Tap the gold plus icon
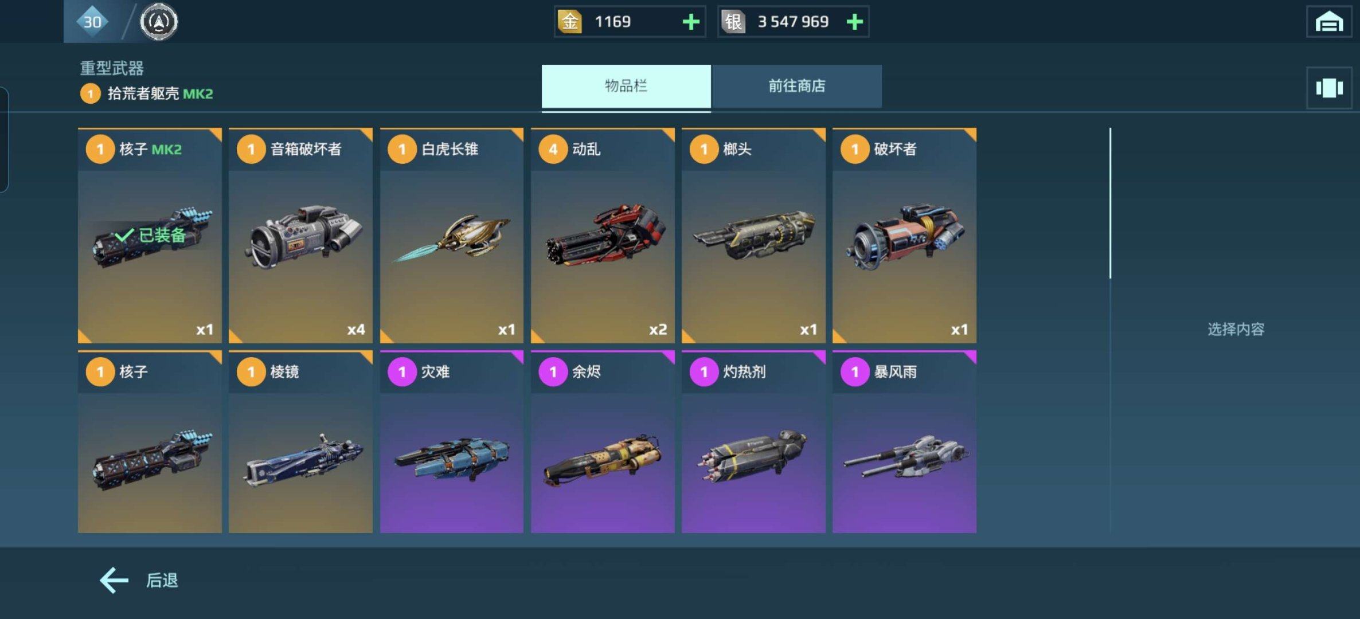The image size is (1360, 619). [691, 22]
